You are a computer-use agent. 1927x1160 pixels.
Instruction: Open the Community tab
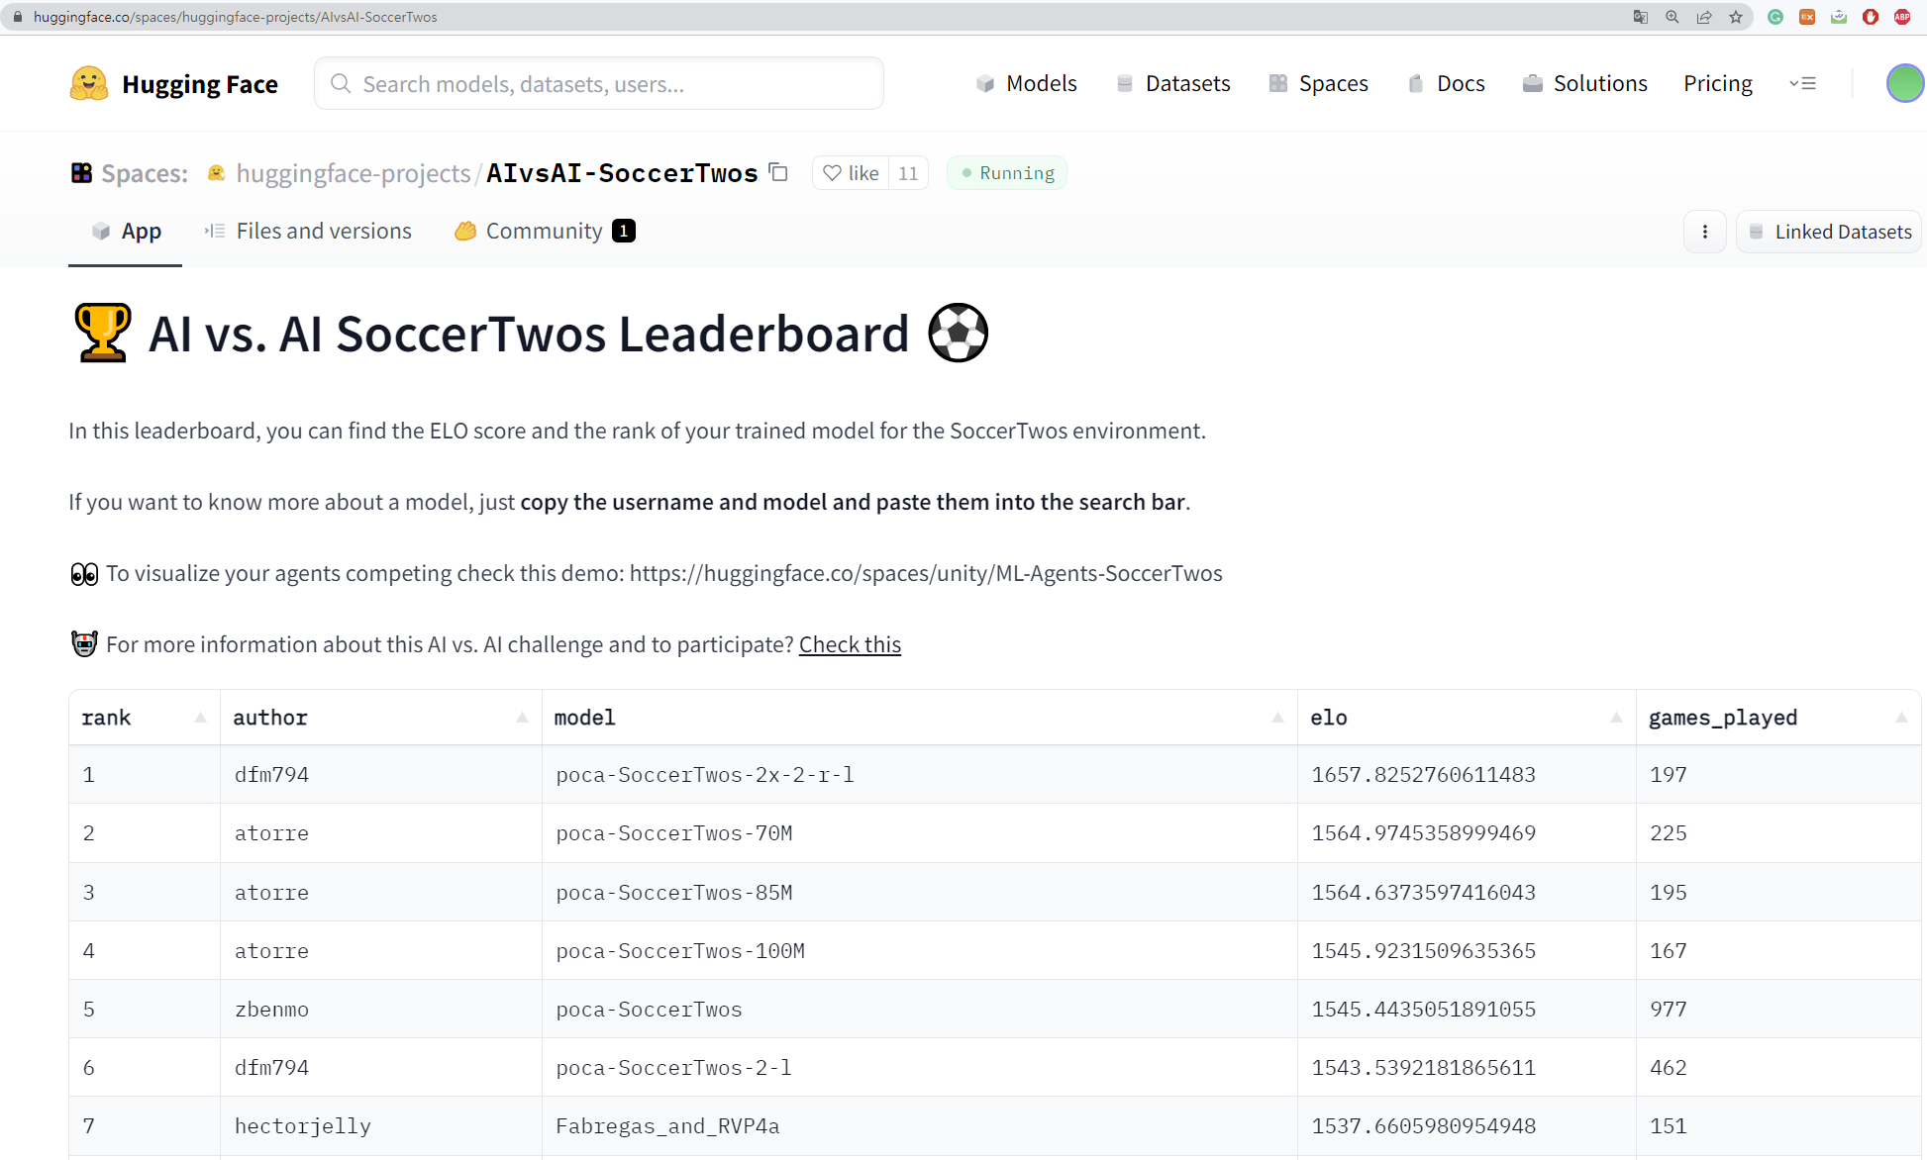tap(544, 232)
